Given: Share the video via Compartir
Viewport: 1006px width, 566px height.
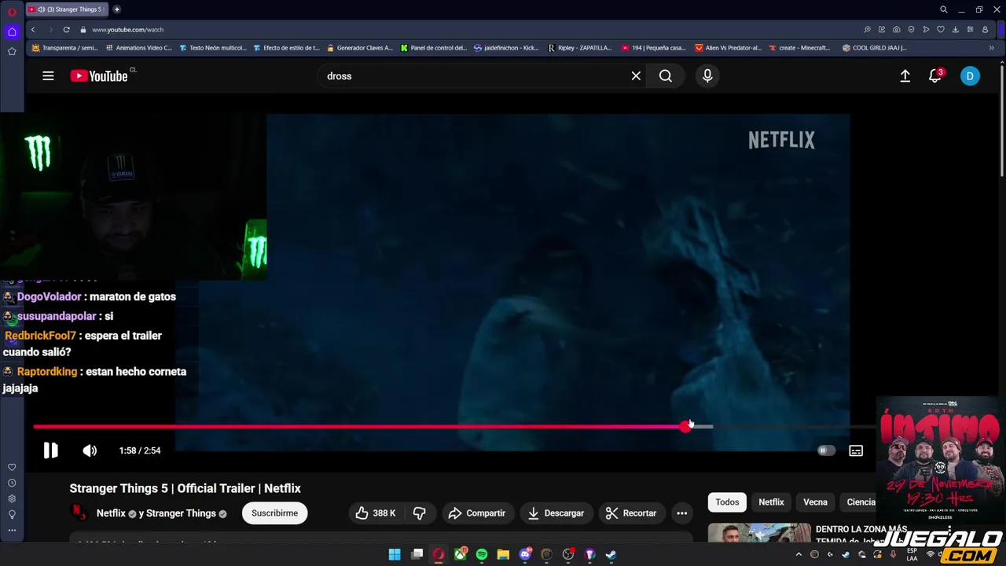Looking at the screenshot, I should pos(477,513).
